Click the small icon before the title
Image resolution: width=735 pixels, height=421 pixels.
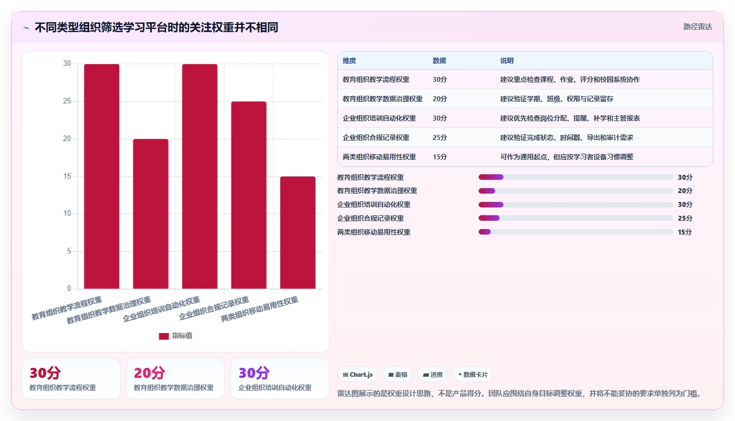coord(26,27)
